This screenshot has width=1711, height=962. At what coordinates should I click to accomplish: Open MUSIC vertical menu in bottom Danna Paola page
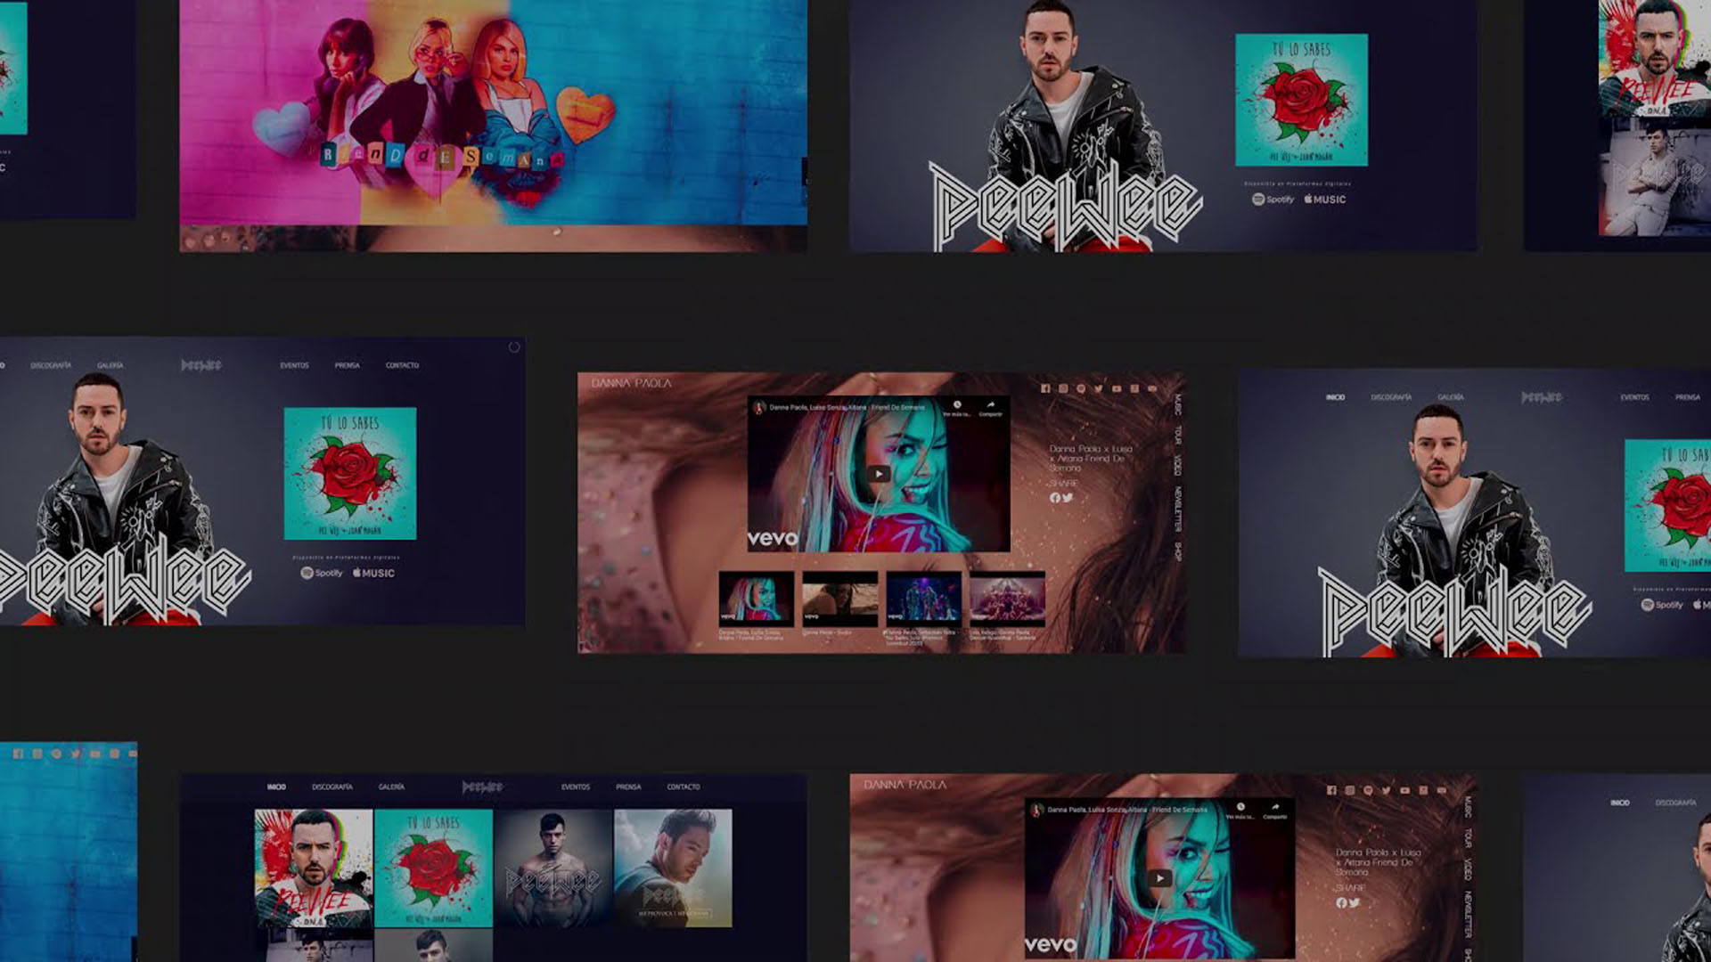(x=1468, y=808)
